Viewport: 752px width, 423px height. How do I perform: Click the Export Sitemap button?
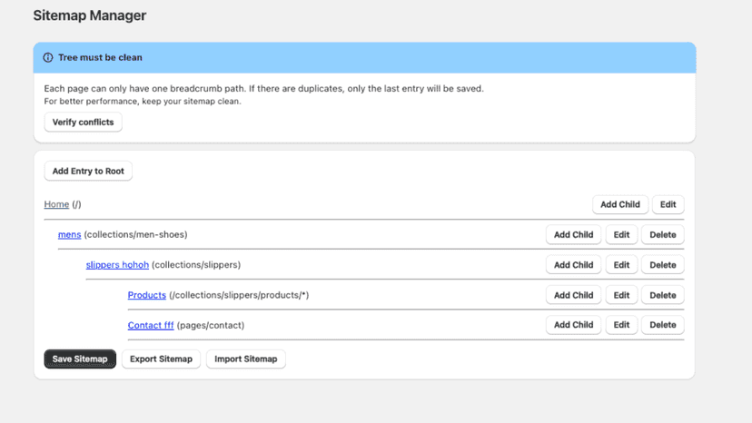[161, 359]
